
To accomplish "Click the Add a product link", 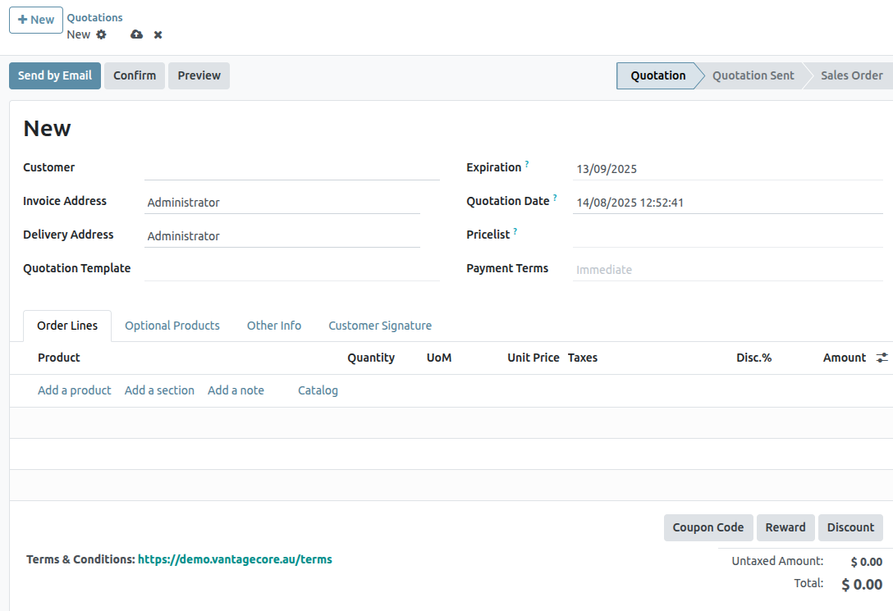I will [x=74, y=390].
